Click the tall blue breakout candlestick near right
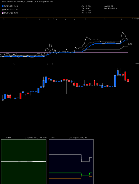Image resolution: width=139 pixels, height=184 pixels. tap(115, 81)
